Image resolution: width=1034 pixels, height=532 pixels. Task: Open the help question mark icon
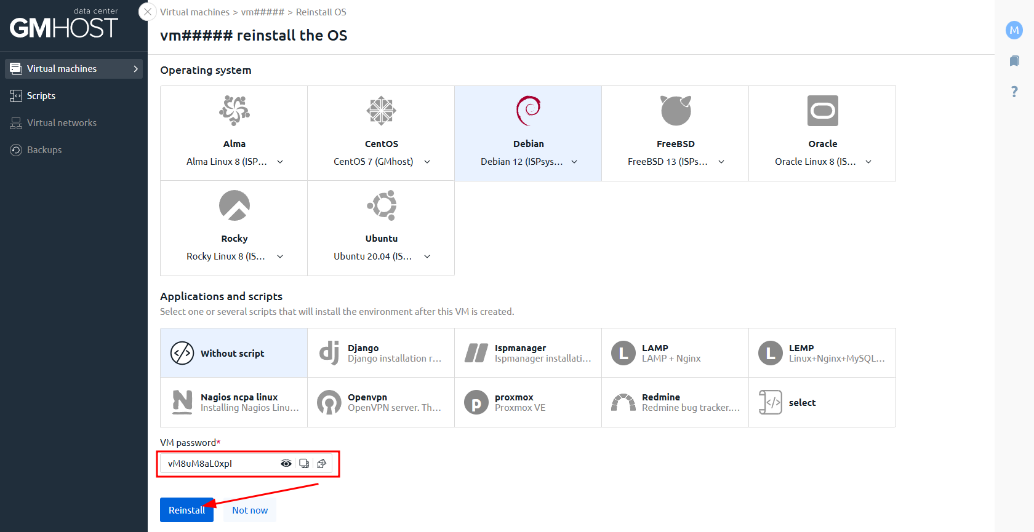(x=1014, y=92)
